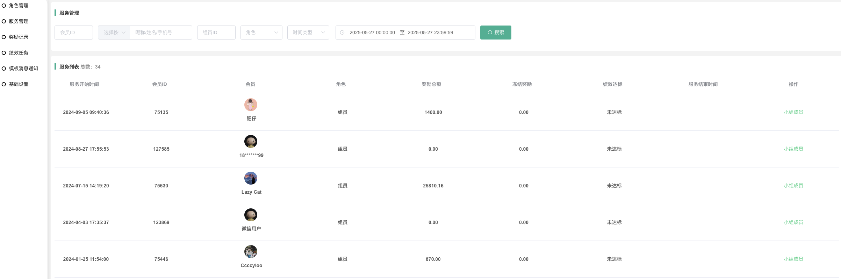Click avatar of member 微信用户
Image resolution: width=841 pixels, height=279 pixels.
tap(251, 215)
